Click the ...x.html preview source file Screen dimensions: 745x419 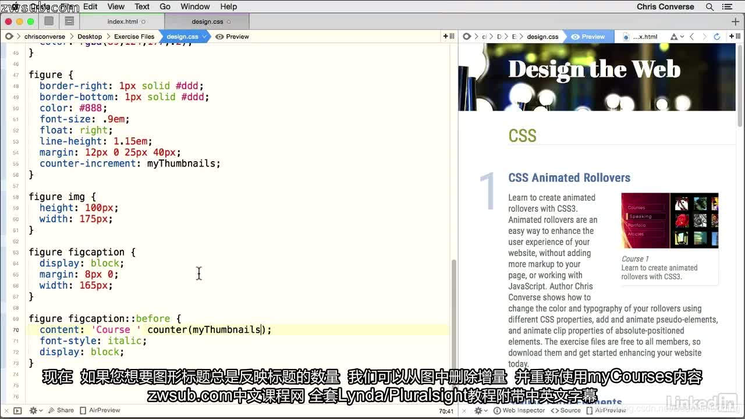point(640,36)
